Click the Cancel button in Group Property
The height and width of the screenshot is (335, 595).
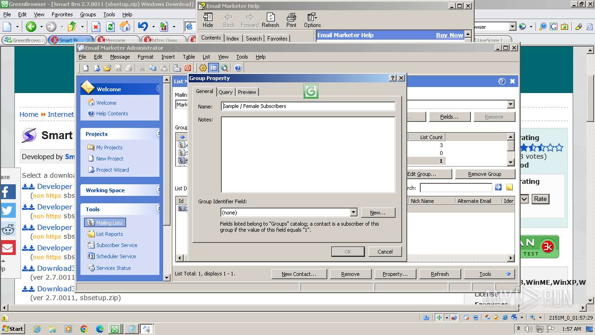(385, 252)
